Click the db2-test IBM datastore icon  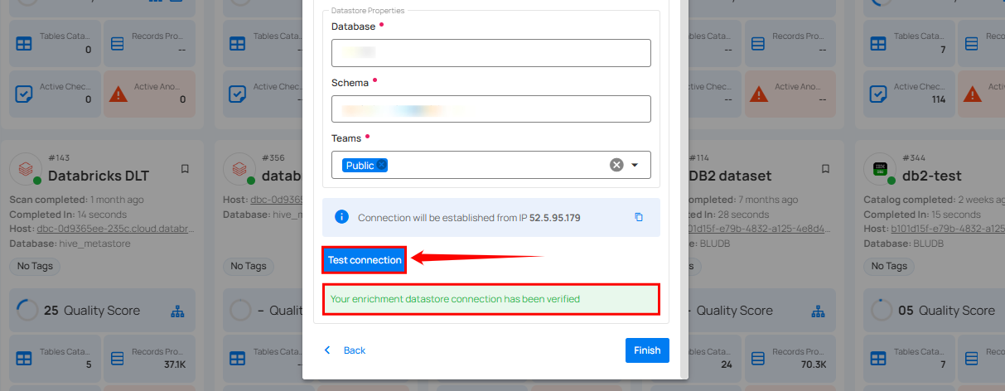pyautogui.click(x=879, y=168)
